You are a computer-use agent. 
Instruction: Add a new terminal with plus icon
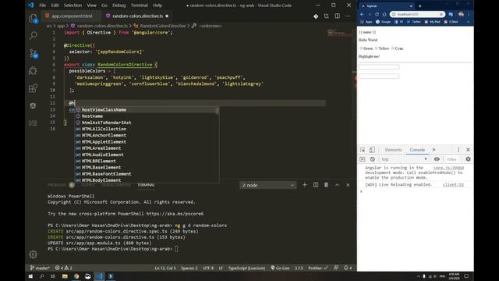tap(305, 185)
